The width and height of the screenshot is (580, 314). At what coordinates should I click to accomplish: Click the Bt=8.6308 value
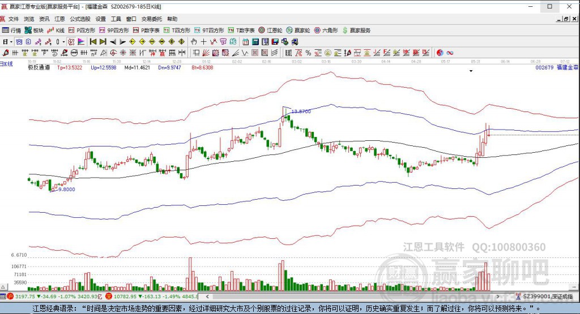(x=202, y=67)
